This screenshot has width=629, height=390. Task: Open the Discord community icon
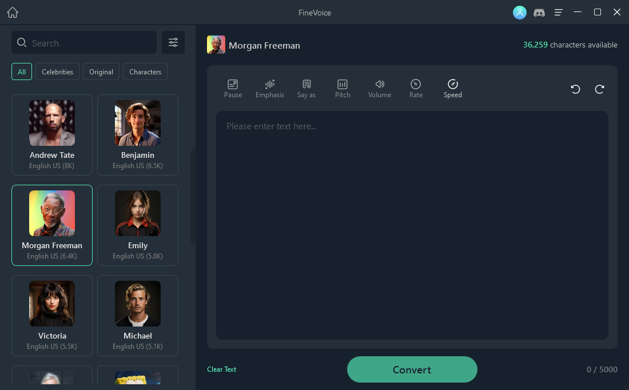click(x=539, y=13)
